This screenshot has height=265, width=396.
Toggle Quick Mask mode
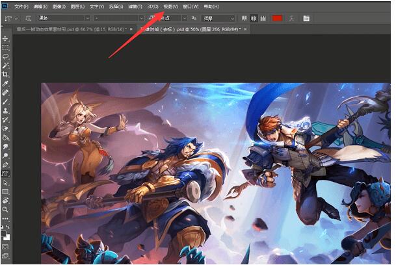(5, 247)
